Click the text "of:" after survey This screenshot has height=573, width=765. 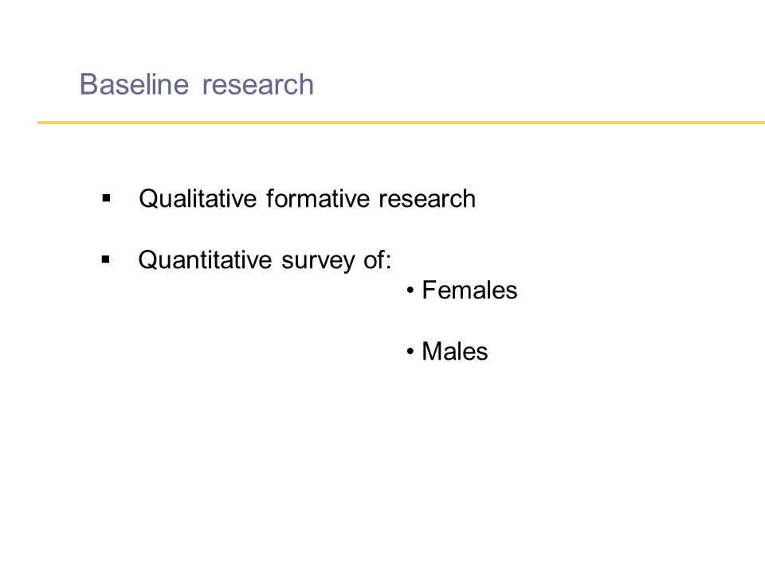click(x=377, y=259)
